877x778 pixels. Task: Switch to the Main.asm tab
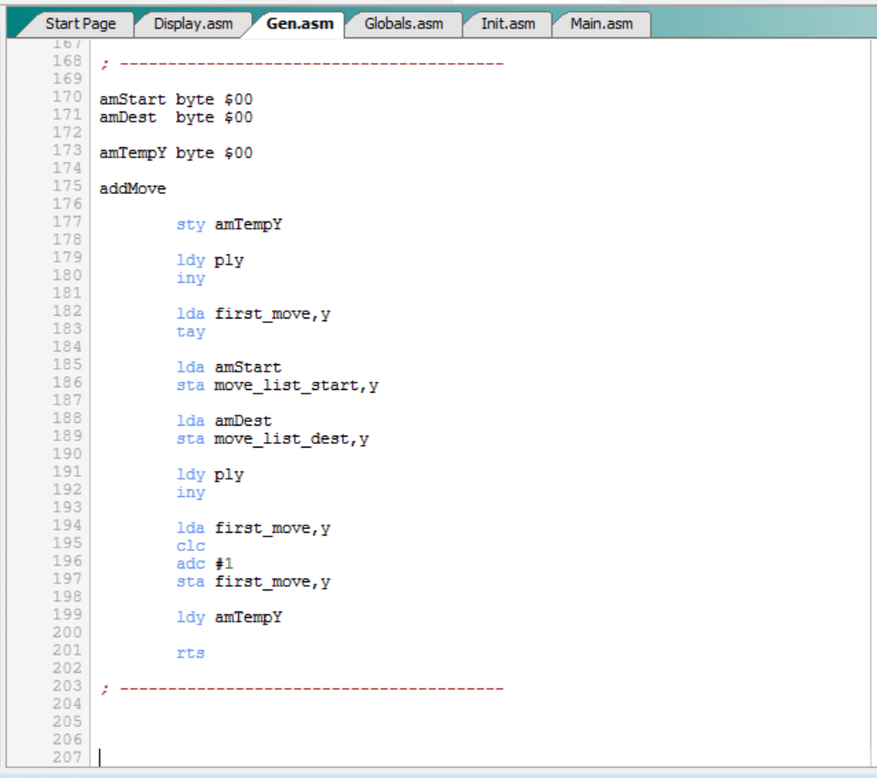coord(601,24)
